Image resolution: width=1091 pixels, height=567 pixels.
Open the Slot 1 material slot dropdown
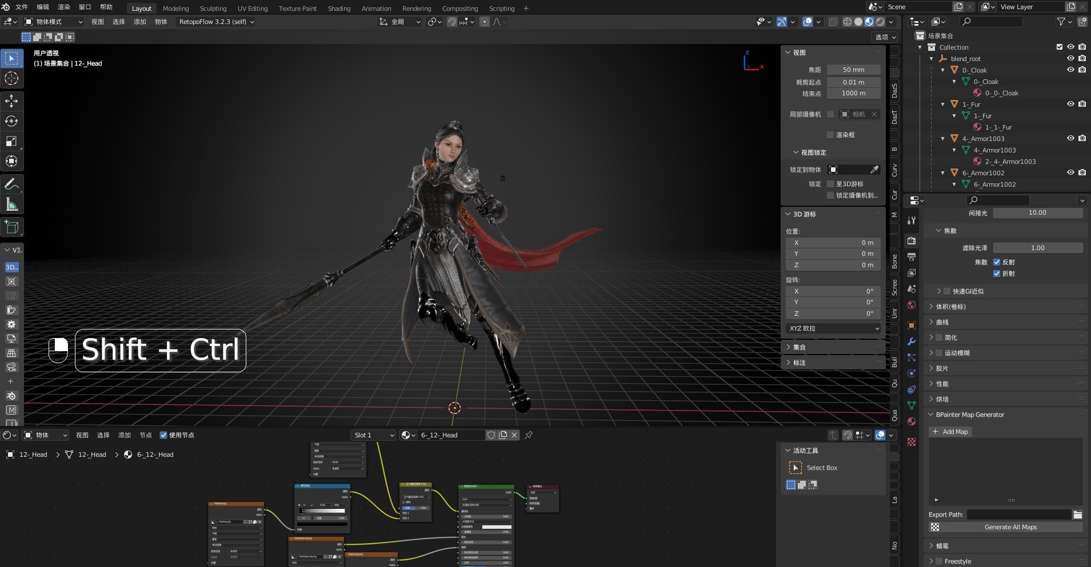pyautogui.click(x=373, y=435)
